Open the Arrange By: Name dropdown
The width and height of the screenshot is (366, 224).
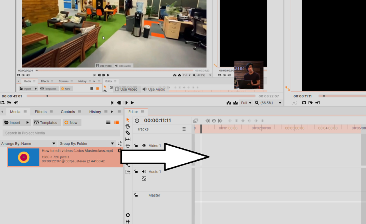coord(28,144)
